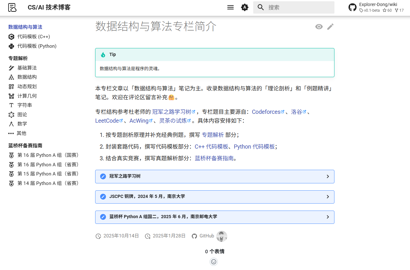Click the edit pencil icon on the article
This screenshot has width=410, height=270.
click(330, 27)
